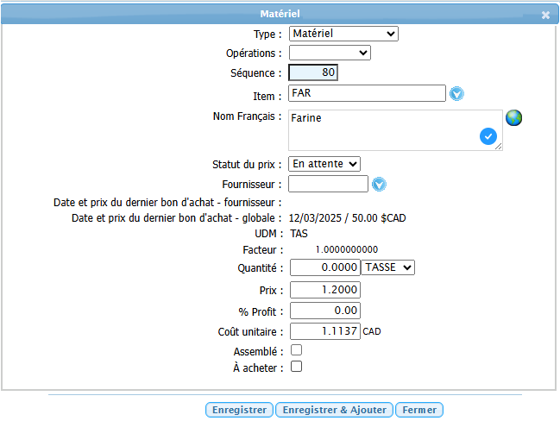Focus the Item text field containing FAR
This screenshot has width=560, height=421.
coord(367,93)
